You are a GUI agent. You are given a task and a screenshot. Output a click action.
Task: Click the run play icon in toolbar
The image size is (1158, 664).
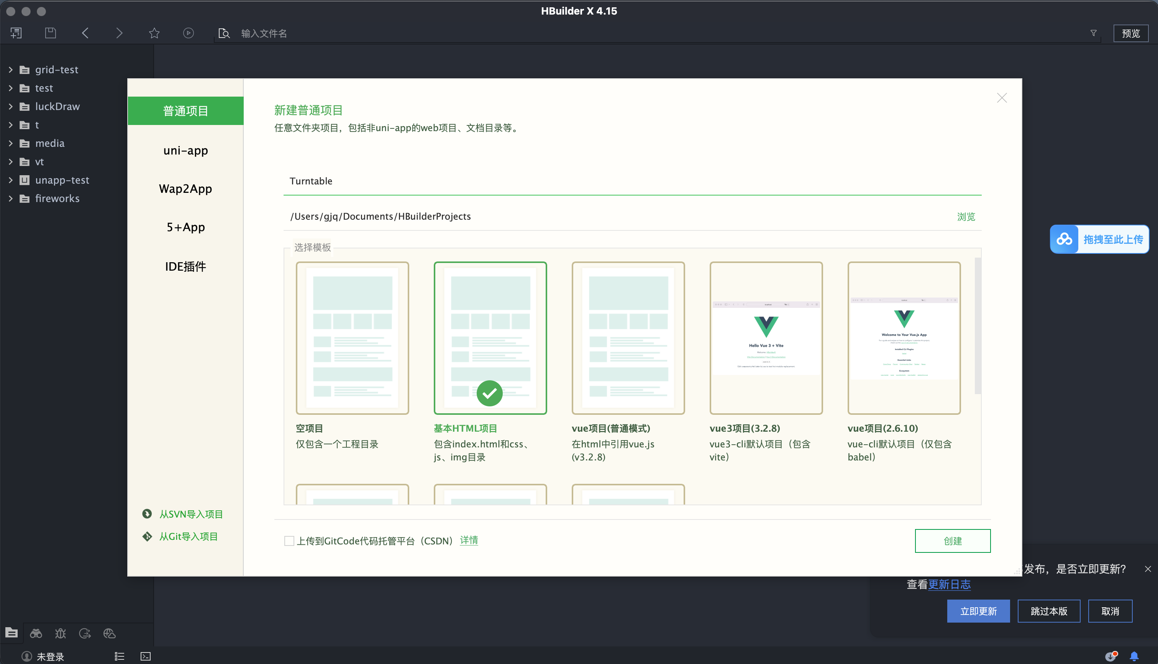tap(188, 33)
